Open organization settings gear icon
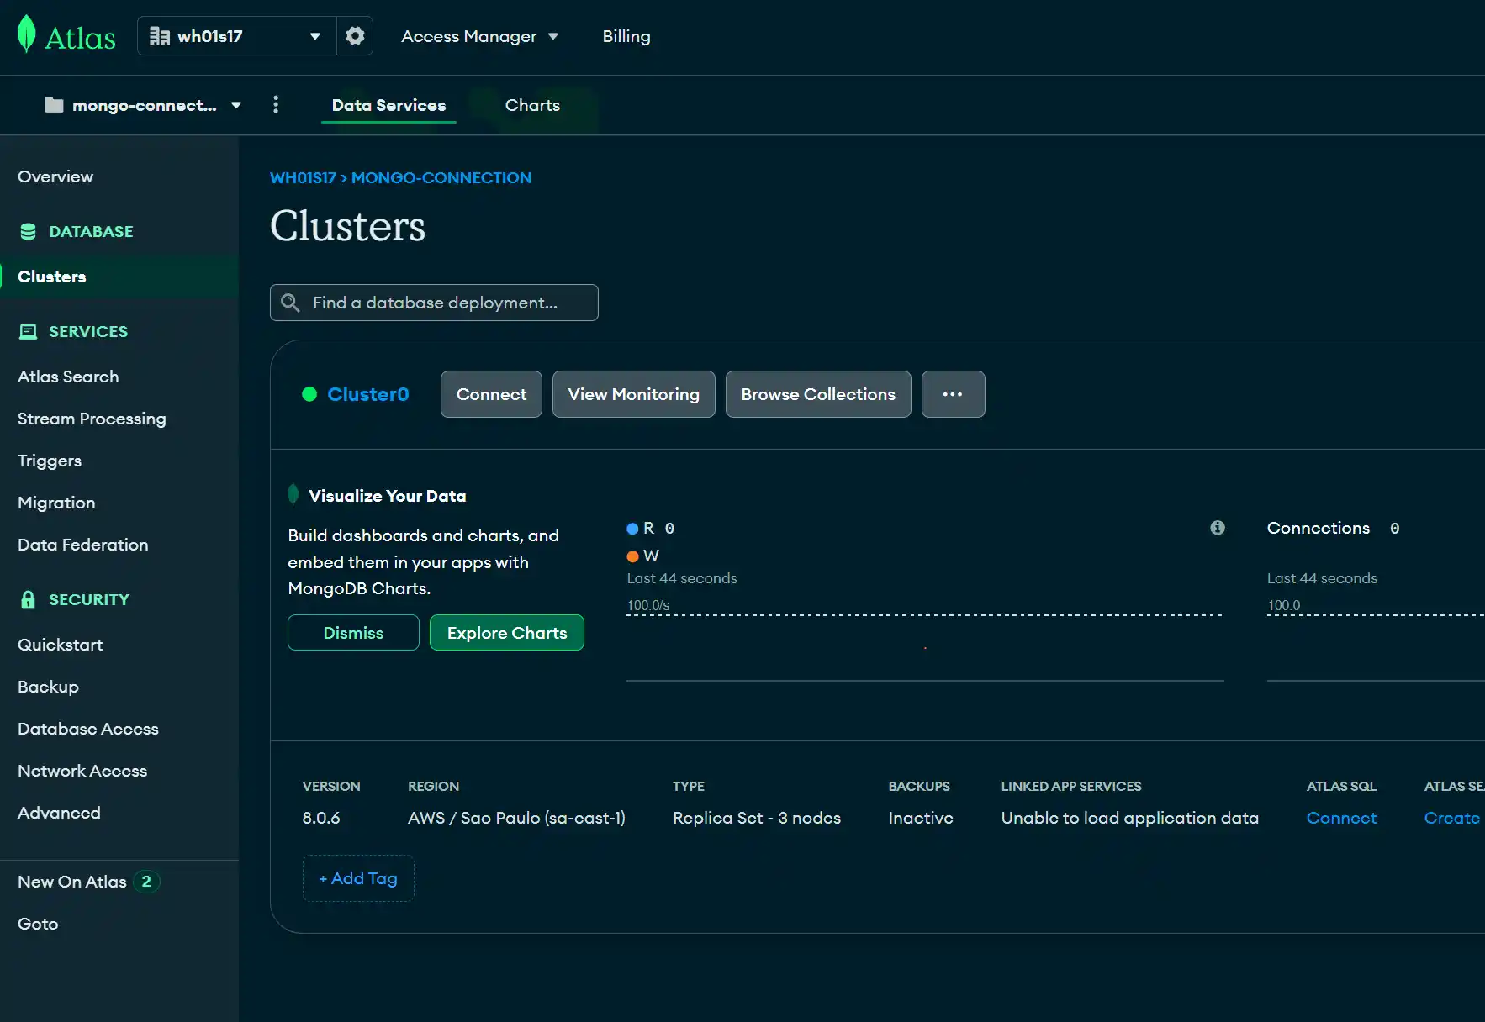The width and height of the screenshot is (1485, 1022). click(x=355, y=36)
